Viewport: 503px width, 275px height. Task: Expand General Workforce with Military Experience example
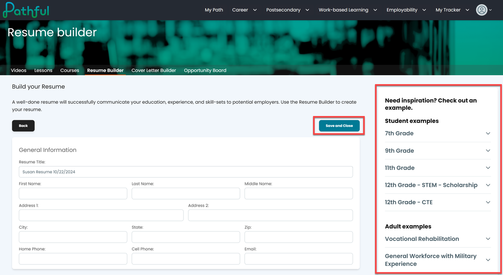(x=438, y=260)
